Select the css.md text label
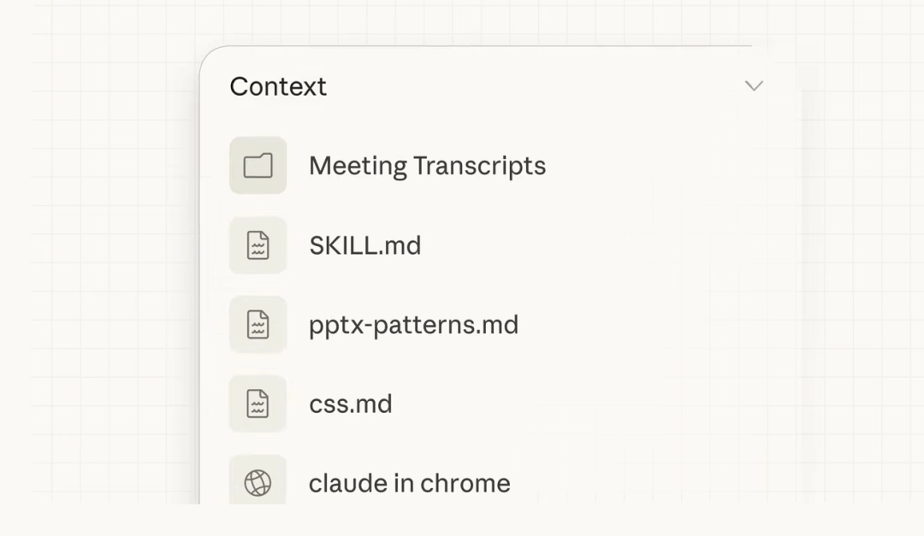The width and height of the screenshot is (924, 536). point(350,403)
